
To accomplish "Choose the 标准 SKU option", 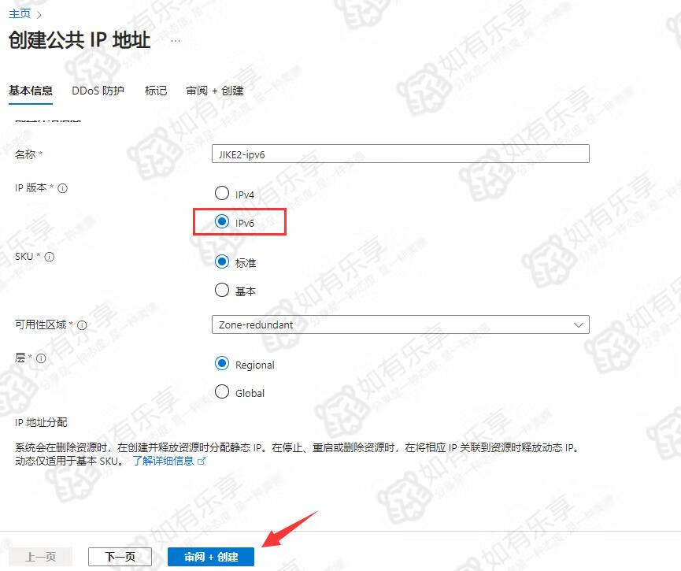I will point(222,262).
